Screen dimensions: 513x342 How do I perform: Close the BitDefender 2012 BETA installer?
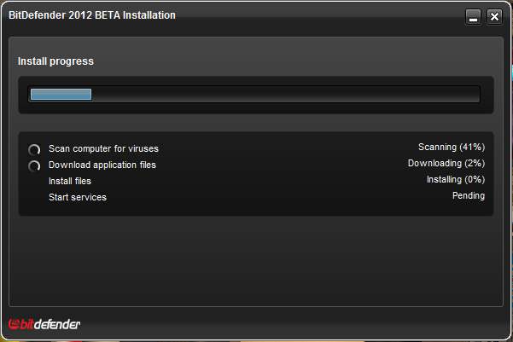[x=494, y=17]
